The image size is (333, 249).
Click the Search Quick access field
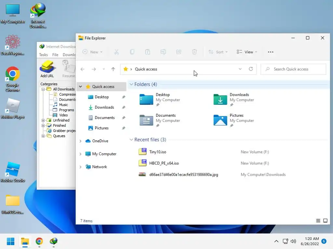point(293,69)
